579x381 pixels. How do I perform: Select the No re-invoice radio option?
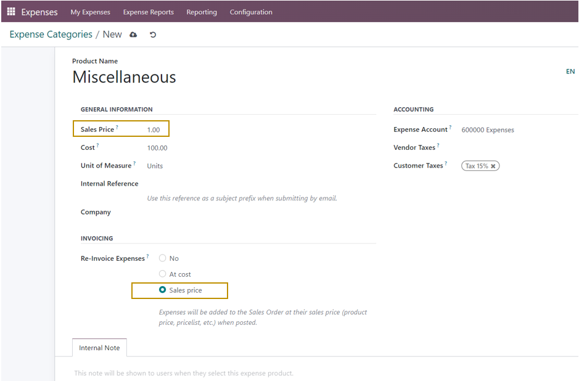pyautogui.click(x=163, y=258)
